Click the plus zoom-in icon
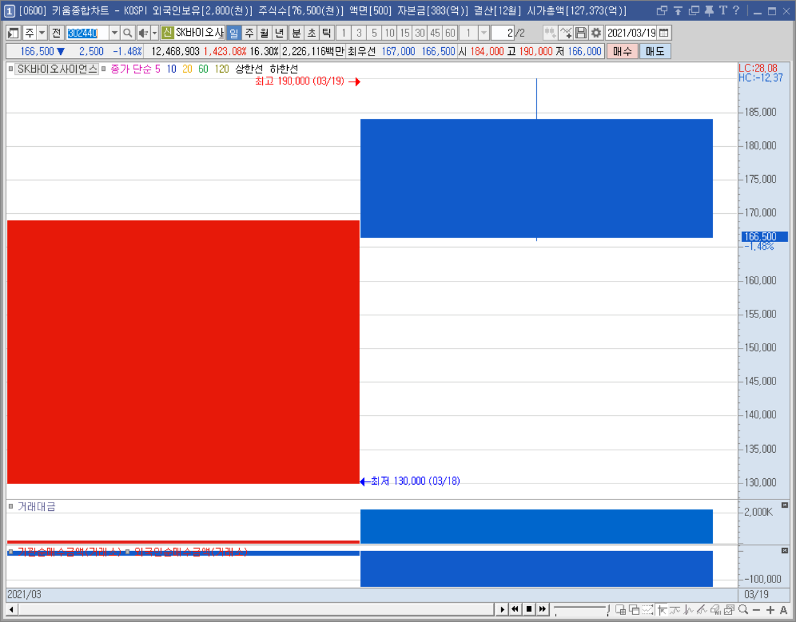 pos(770,610)
